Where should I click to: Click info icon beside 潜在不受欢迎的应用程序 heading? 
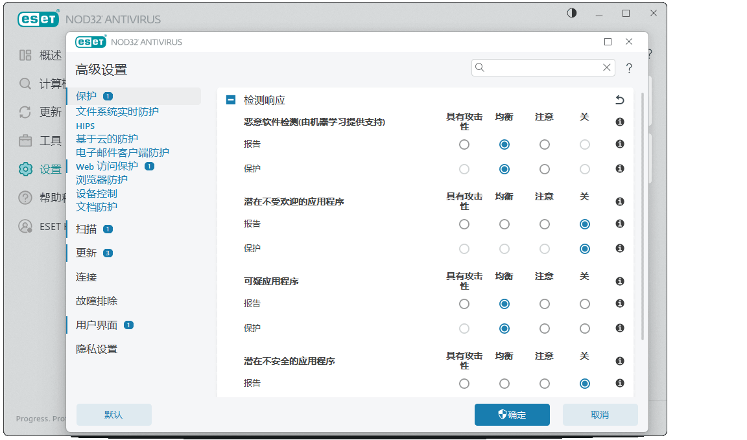(x=619, y=202)
